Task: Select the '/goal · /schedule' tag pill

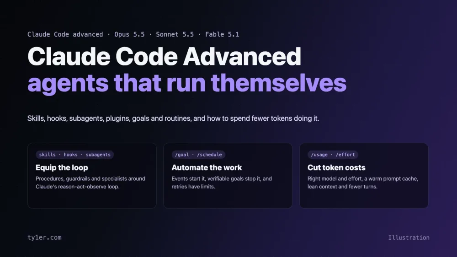Action: [x=198, y=155]
